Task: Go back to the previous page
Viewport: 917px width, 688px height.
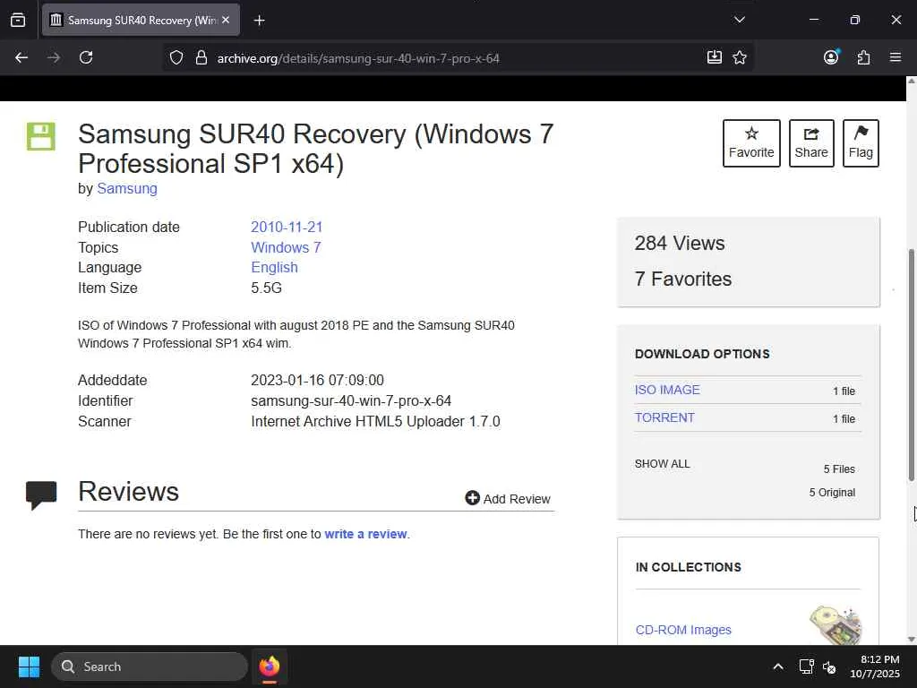Action: [x=21, y=57]
